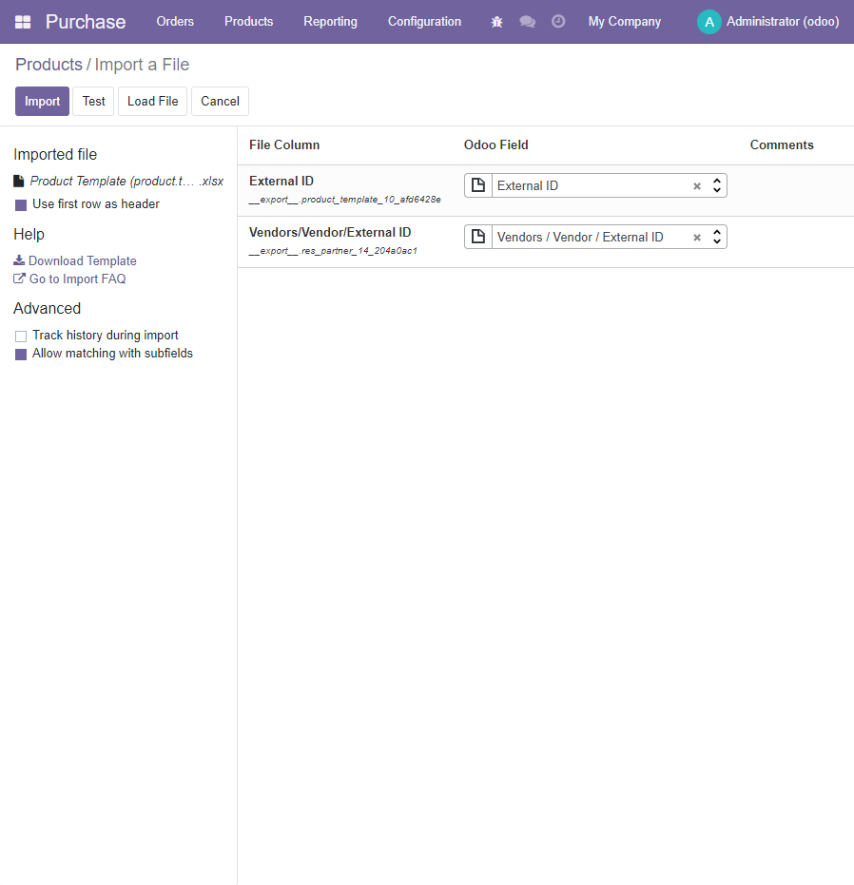Click the Load File button
This screenshot has height=885, width=854.
(x=152, y=101)
